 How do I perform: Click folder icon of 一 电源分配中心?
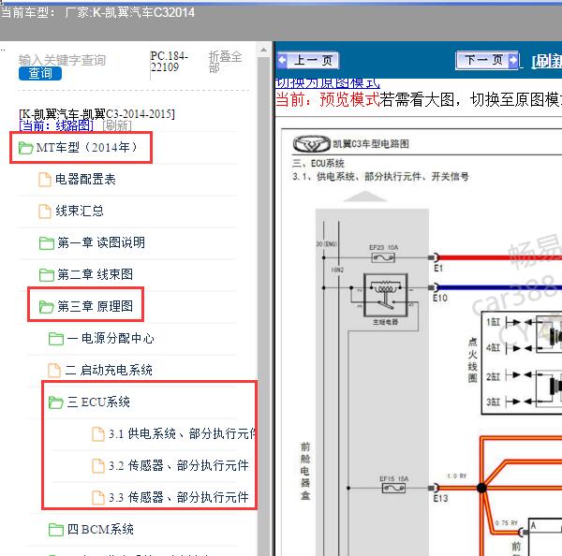pos(56,339)
